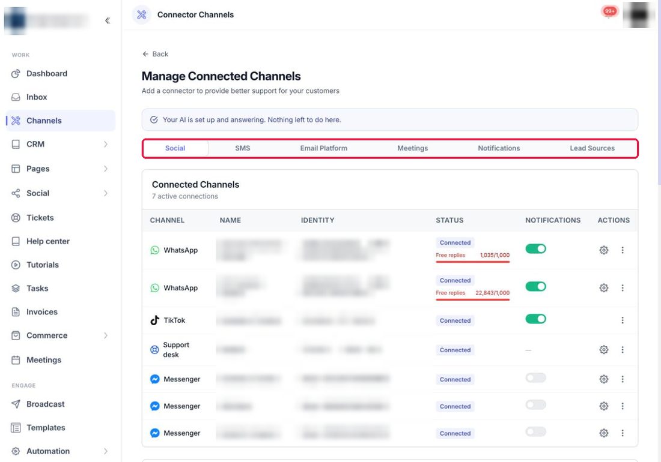This screenshot has height=462, width=661.
Task: Open more actions menu for second Messenger row
Action: [622, 406]
